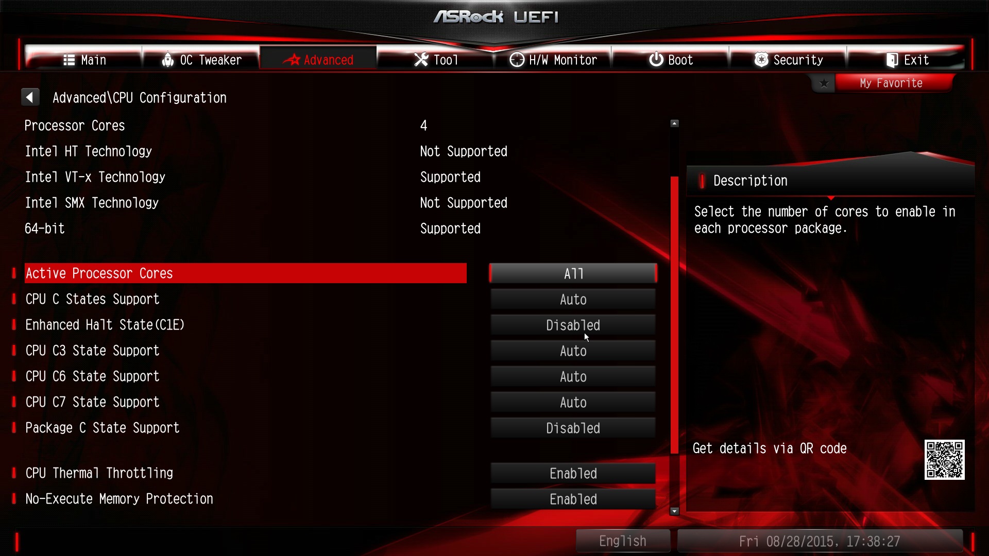989x556 pixels.
Task: Toggle No-Execute Memory Protection Enabled value
Action: (x=573, y=499)
